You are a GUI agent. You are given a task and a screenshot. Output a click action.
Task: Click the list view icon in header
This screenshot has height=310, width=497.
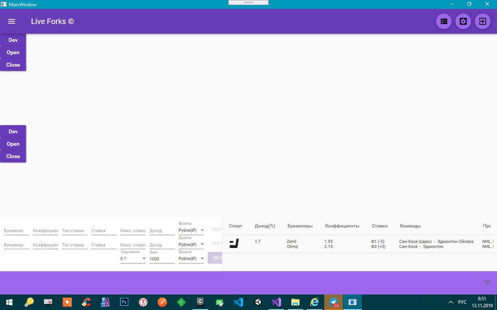[x=444, y=21]
